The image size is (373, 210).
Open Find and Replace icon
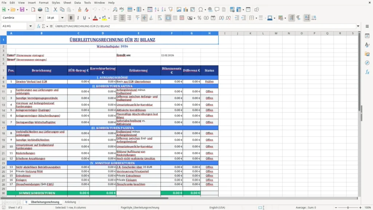click(x=115, y=9)
